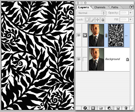The width and height of the screenshot is (135, 112).
Task: Open the Layers palette flyout menu arrow
Action: (131, 7)
